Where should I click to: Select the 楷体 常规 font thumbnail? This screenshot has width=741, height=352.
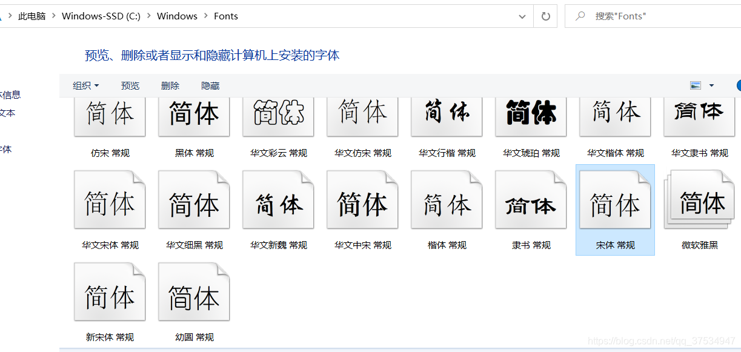(447, 200)
